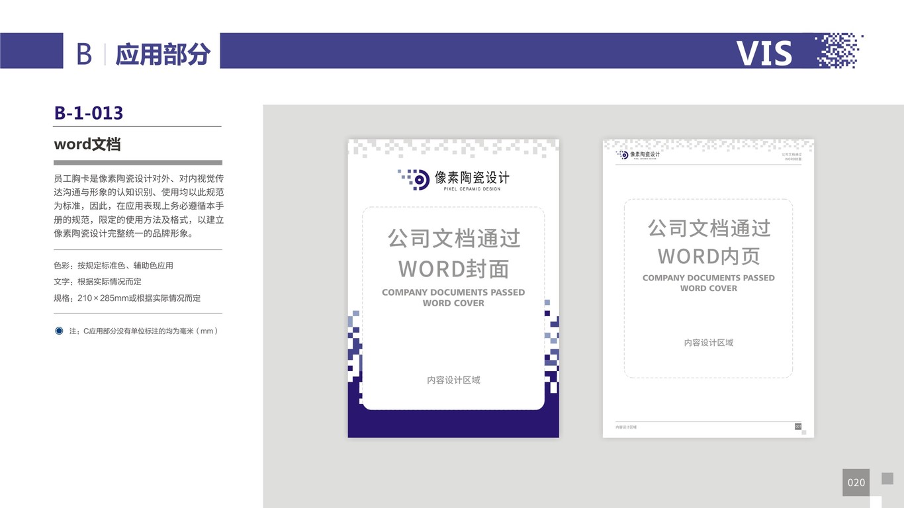Click 公司文档通过 large text on the inner page
This screenshot has width=904, height=508.
[x=709, y=228]
